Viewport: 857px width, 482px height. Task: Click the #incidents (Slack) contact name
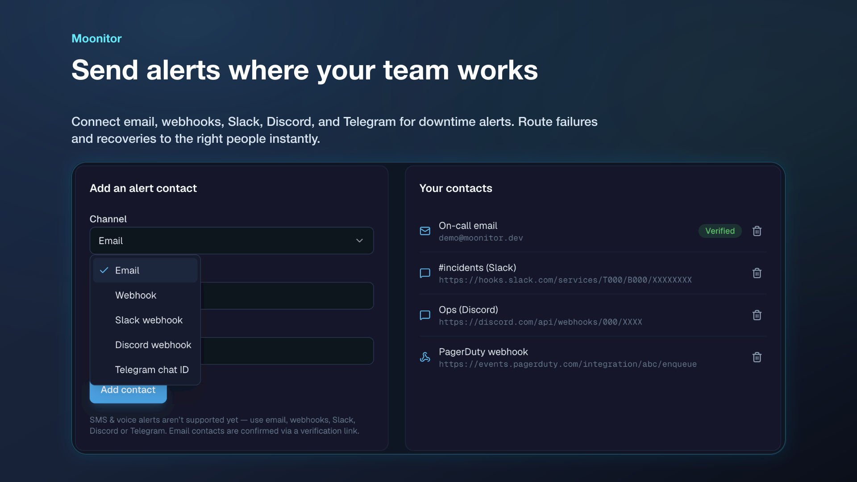pyautogui.click(x=477, y=268)
